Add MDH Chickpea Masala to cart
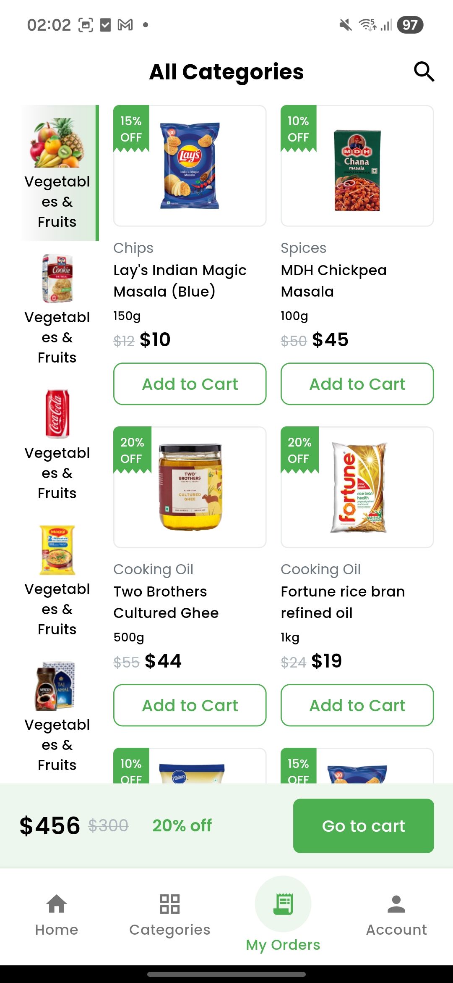Image resolution: width=453 pixels, height=983 pixels. [357, 384]
